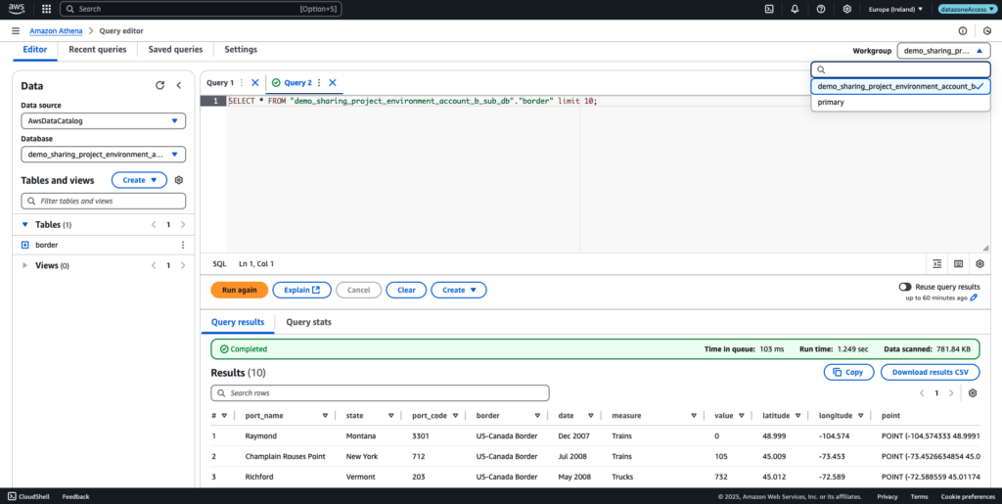Click Download results CSV

[x=930, y=372]
